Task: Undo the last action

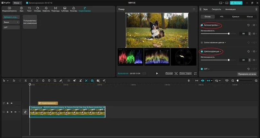Action: point(14,81)
